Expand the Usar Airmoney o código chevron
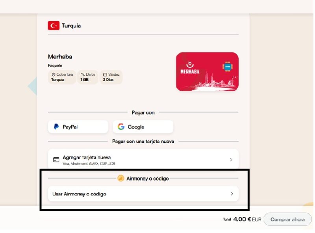Image resolution: width=315 pixels, height=233 pixels. click(232, 194)
